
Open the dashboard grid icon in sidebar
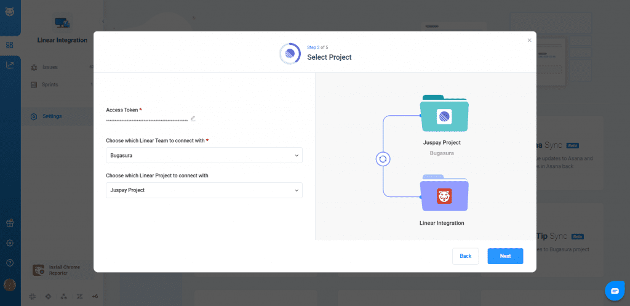click(x=10, y=45)
